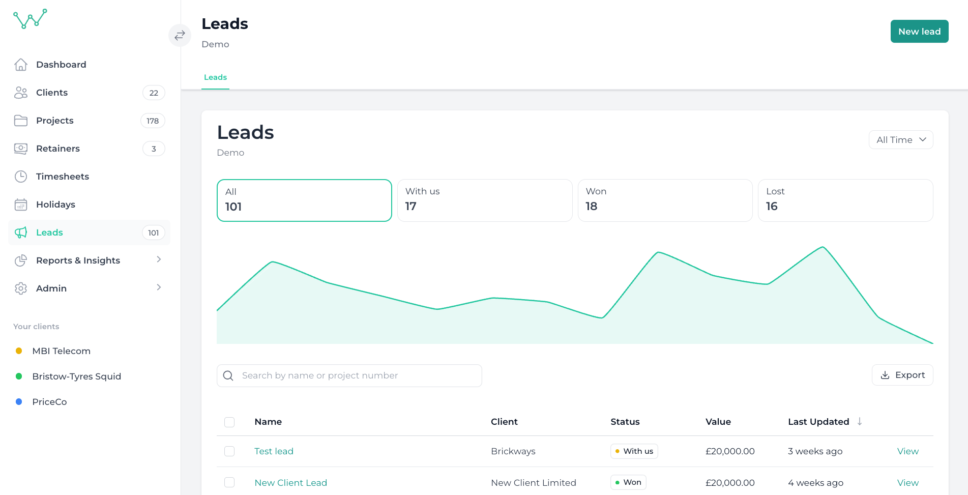
Task: Toggle the select-all checkbox in table header
Action: tap(229, 422)
